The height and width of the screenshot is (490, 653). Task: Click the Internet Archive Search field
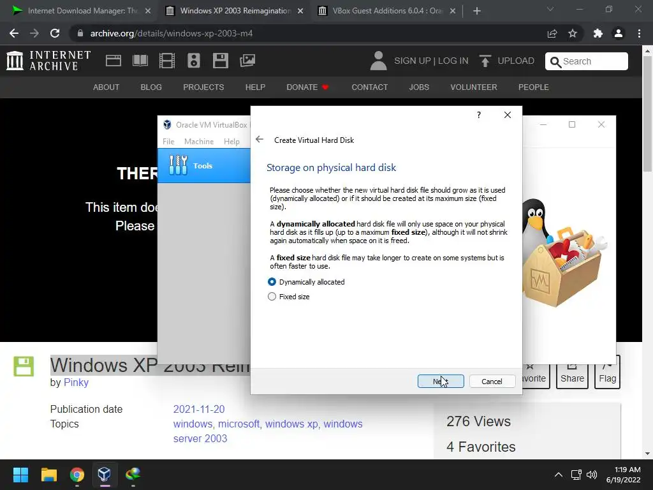[x=587, y=61]
